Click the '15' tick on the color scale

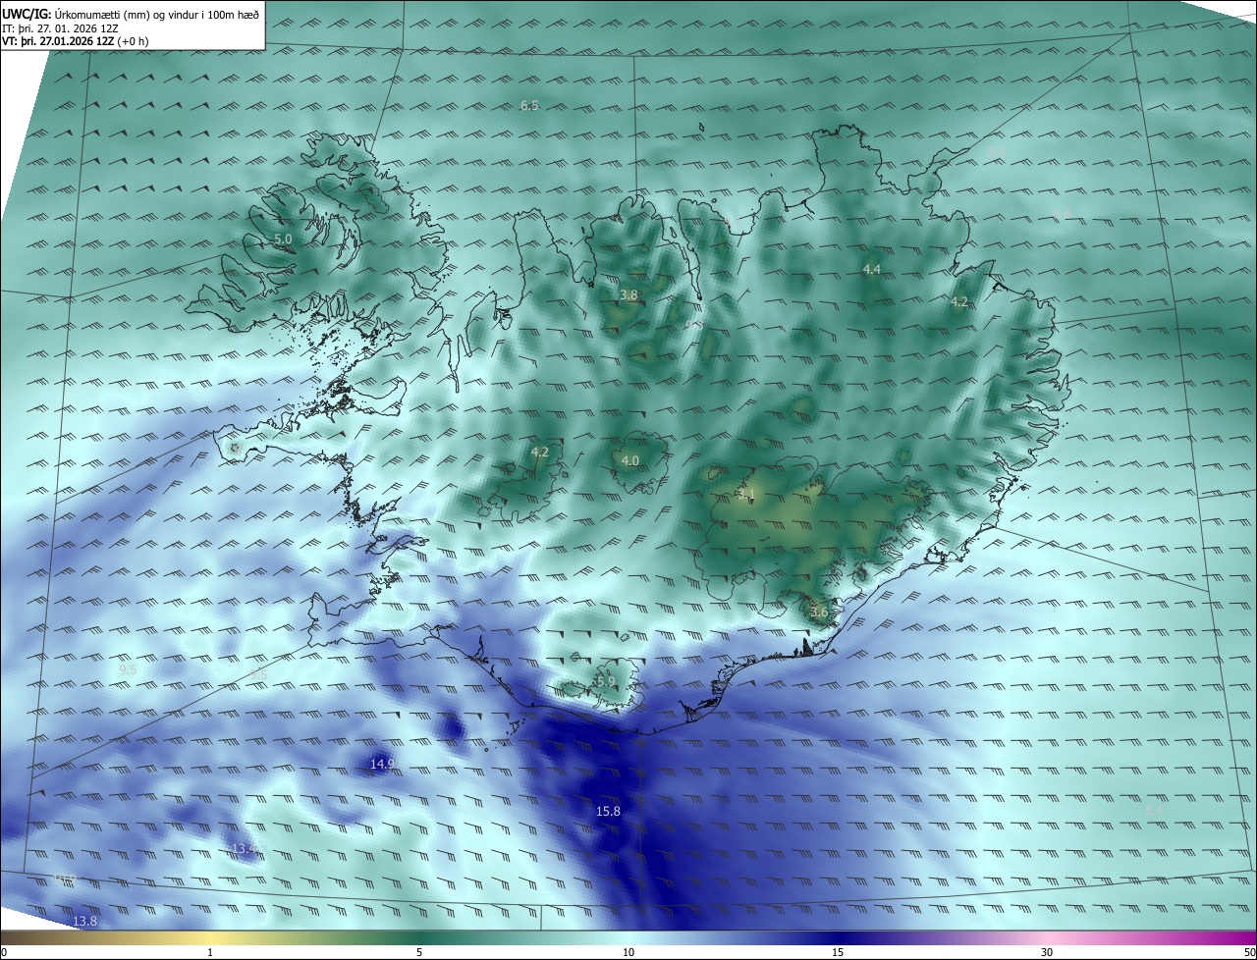point(838,952)
